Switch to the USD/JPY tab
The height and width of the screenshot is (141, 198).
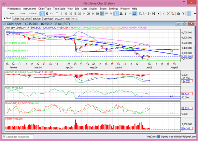(59, 19)
